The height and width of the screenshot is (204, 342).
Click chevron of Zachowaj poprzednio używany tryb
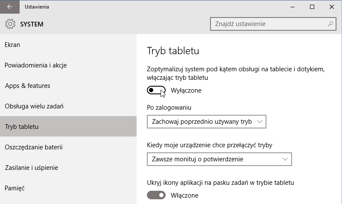click(260, 122)
